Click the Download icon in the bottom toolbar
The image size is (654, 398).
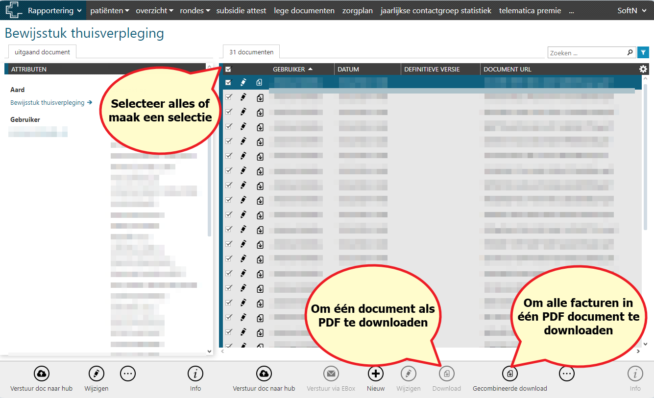(x=446, y=374)
